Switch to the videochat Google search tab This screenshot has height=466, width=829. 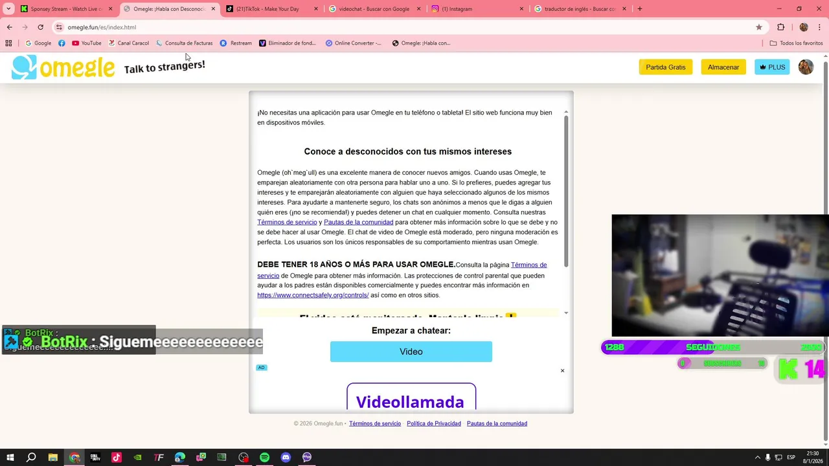374,9
